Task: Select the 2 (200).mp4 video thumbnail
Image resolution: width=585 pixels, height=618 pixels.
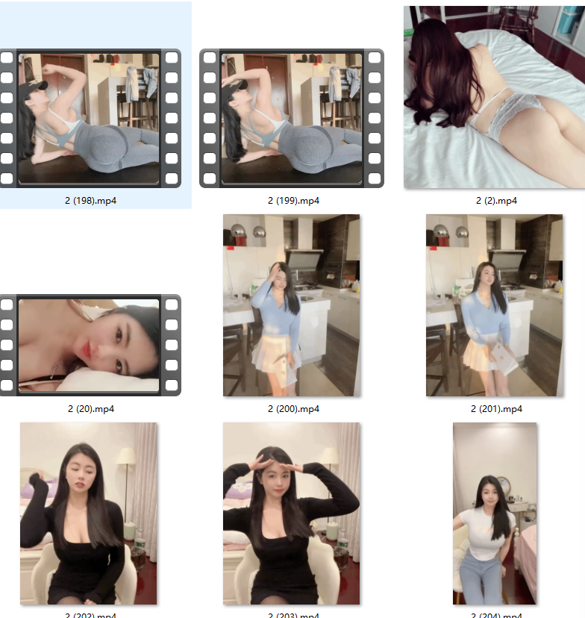Action: [x=292, y=305]
